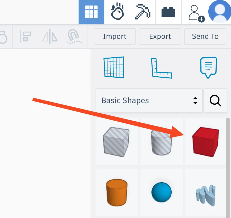Viewport: 231px width, 218px height.
Task: Open Minecraft pickaxe blocks mode
Action: click(143, 12)
